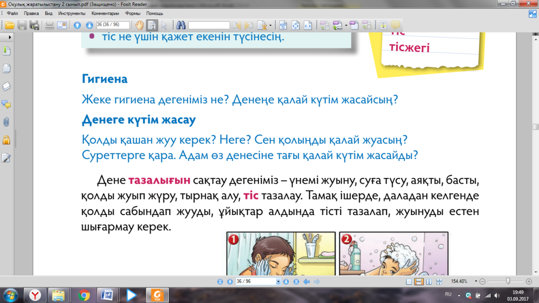Go to previous page with the top toolbar up arrow
Viewport: 539px width, 303px height.
click(x=77, y=25)
